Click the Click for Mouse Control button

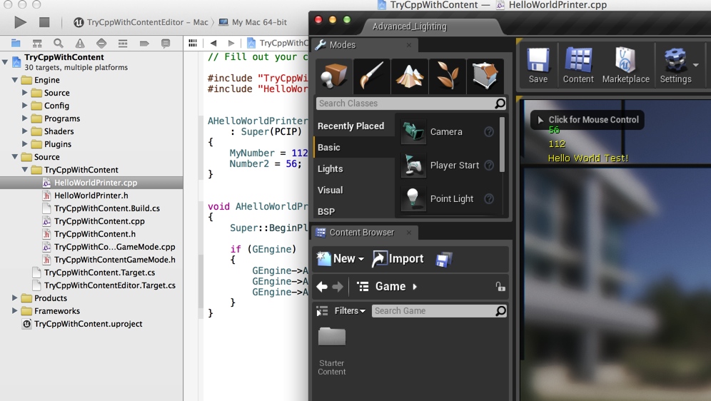[588, 120]
